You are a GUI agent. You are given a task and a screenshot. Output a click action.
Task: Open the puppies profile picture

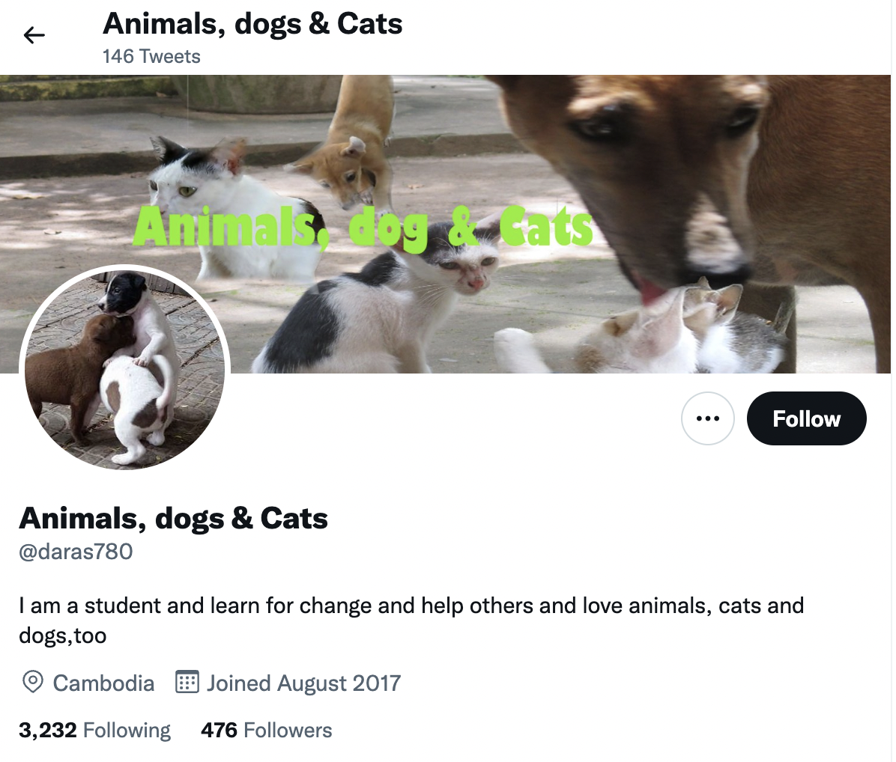(x=125, y=368)
